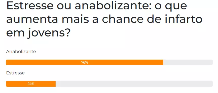Click the far right end of Estresse track
Screen dimensions: 218x93
click(212, 84)
